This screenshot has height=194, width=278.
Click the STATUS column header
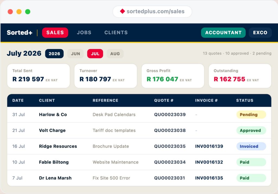(x=245, y=100)
